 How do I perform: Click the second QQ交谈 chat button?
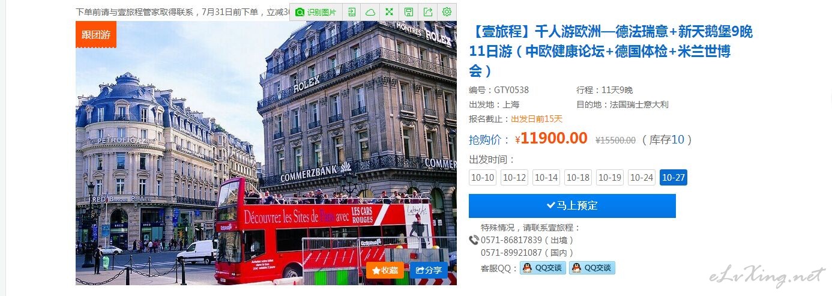point(592,268)
